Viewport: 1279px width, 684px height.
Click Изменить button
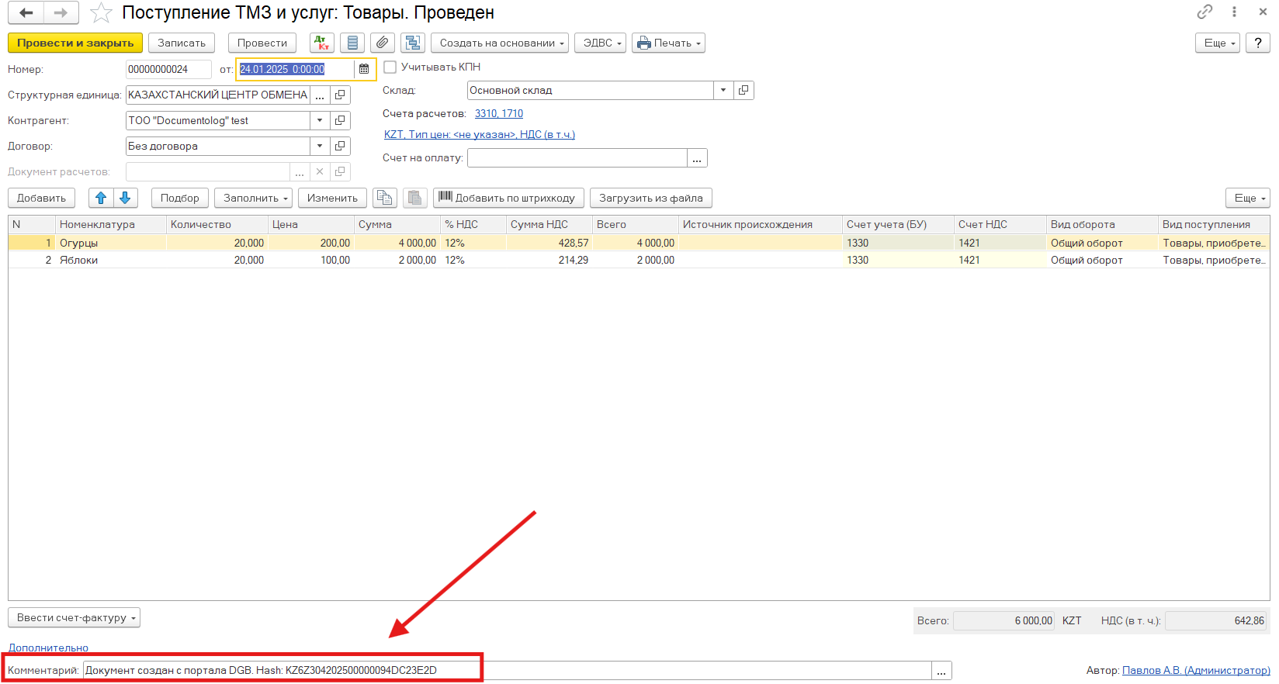(x=332, y=198)
